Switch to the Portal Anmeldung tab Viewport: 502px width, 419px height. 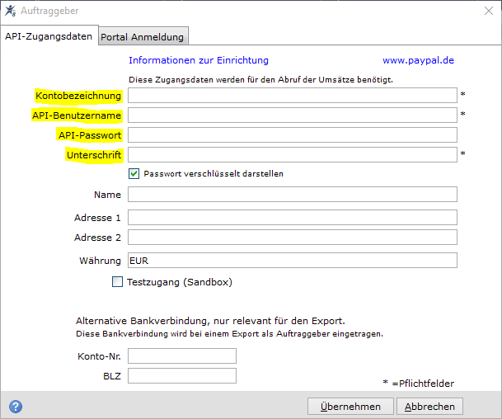(143, 37)
